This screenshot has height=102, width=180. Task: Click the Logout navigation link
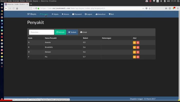(x=88, y=14)
